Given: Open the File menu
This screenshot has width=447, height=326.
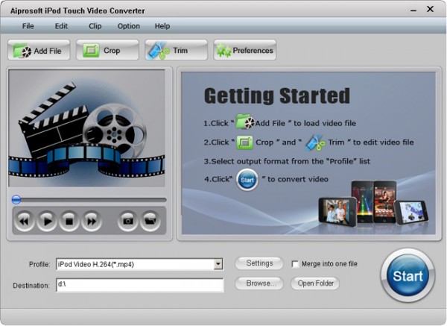Looking at the screenshot, I should click(x=28, y=26).
